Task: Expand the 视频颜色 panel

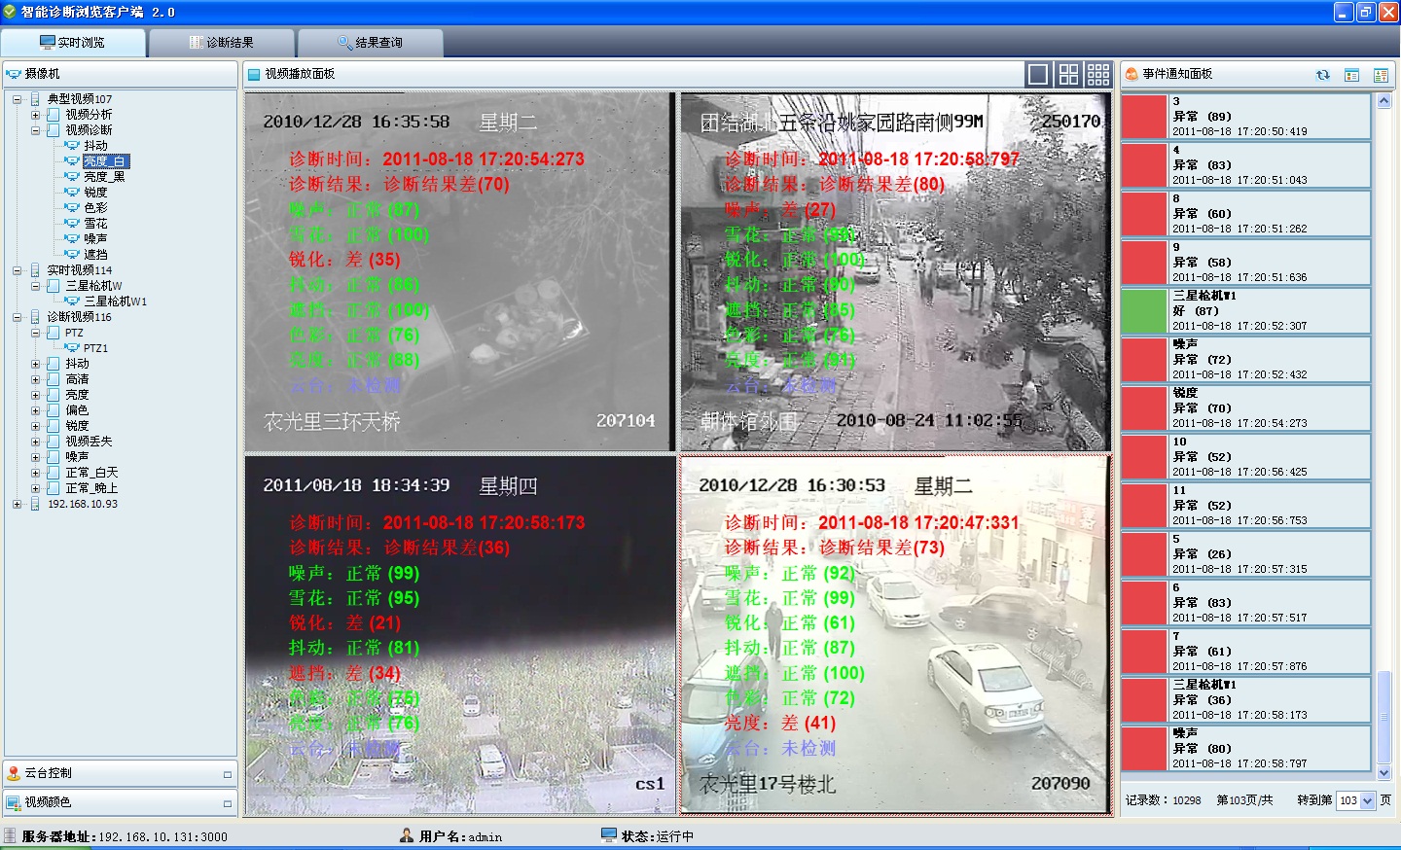Action: 228,803
